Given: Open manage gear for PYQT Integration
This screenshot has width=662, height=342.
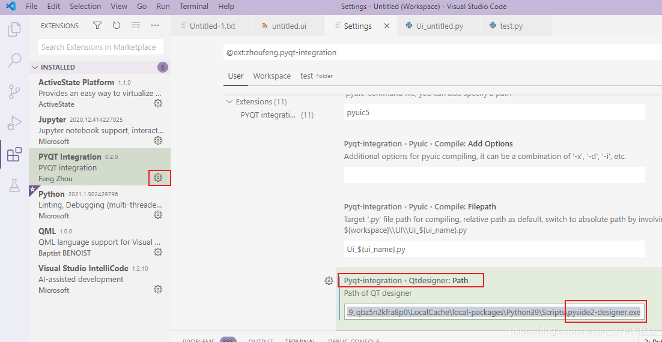Looking at the screenshot, I should point(158,178).
